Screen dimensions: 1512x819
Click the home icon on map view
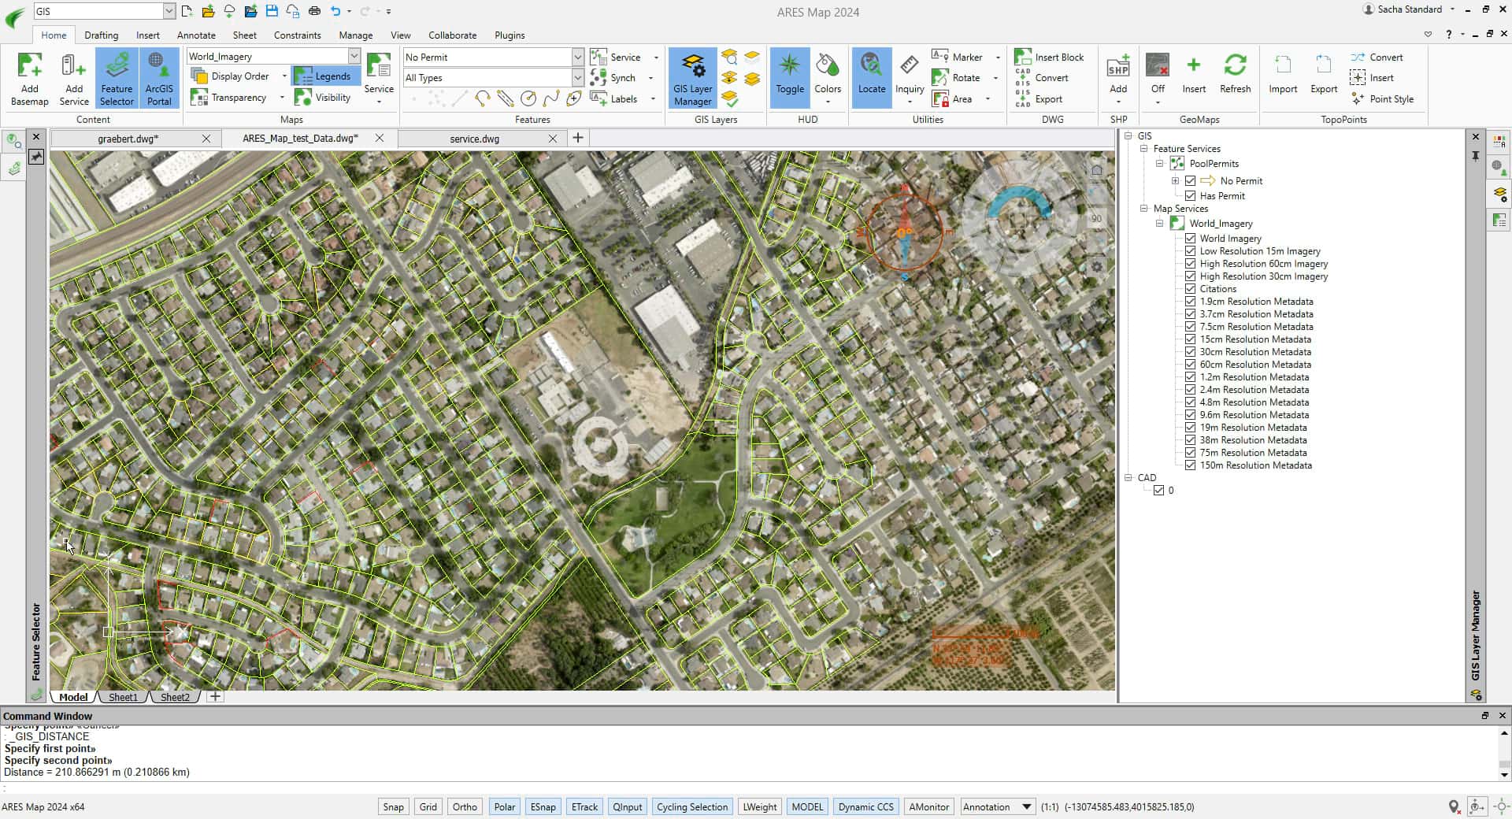(1097, 170)
